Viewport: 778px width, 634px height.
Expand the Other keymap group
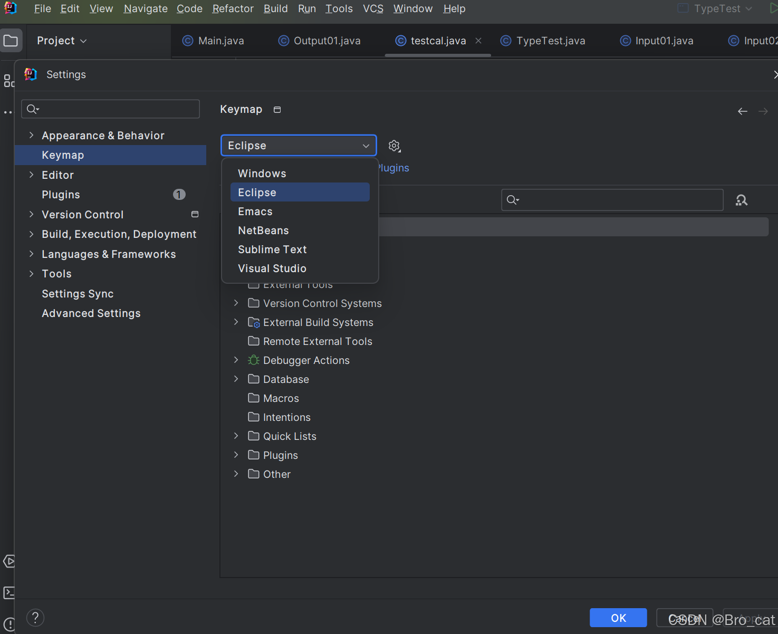(x=236, y=474)
